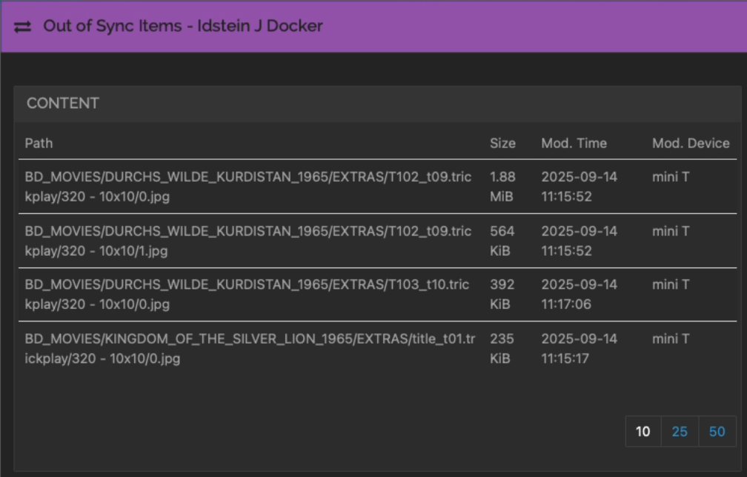Click the 392 KiB size value
The image size is (747, 477).
[502, 294]
